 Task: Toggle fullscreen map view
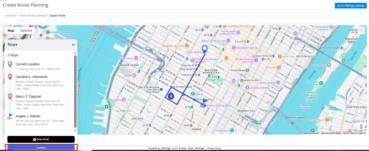coord(361,31)
